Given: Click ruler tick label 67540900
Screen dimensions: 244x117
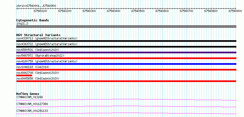Looking at the screenshot, I should [x=235, y=11].
